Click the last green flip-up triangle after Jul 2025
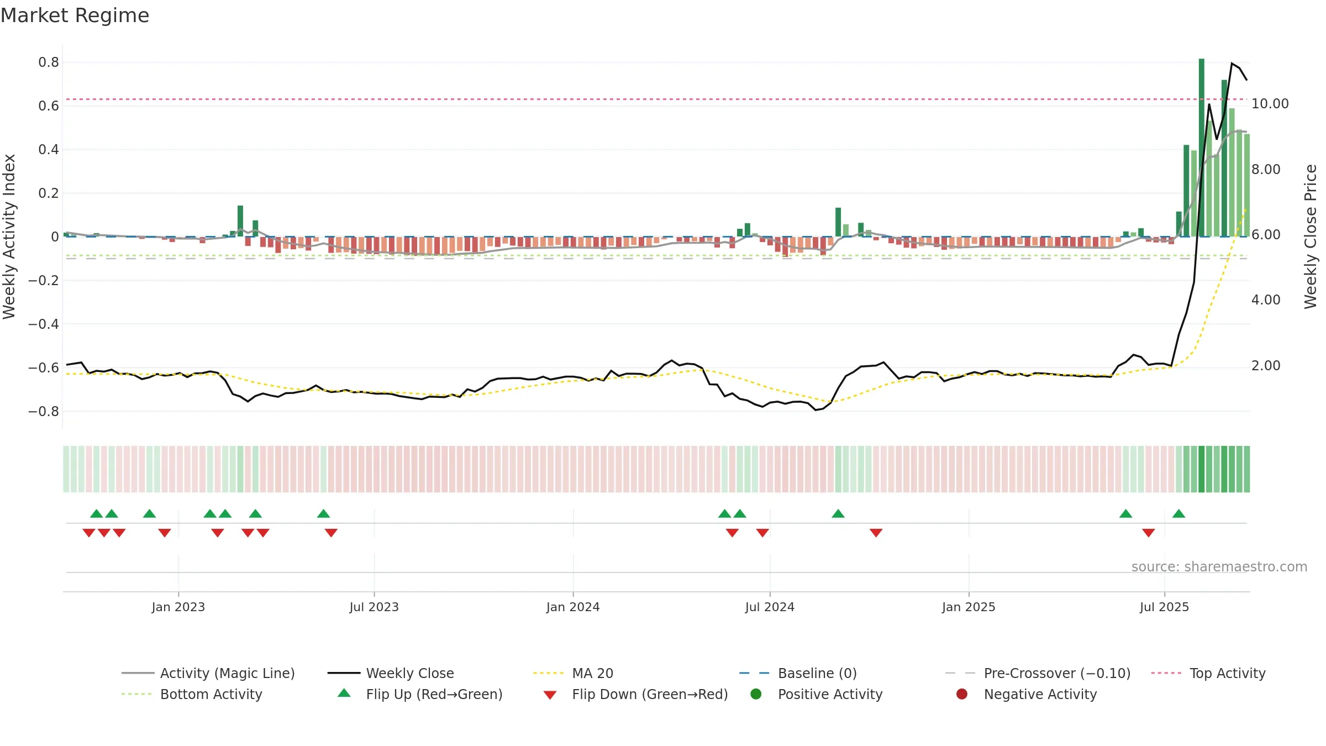The width and height of the screenshot is (1326, 746). 1178,513
